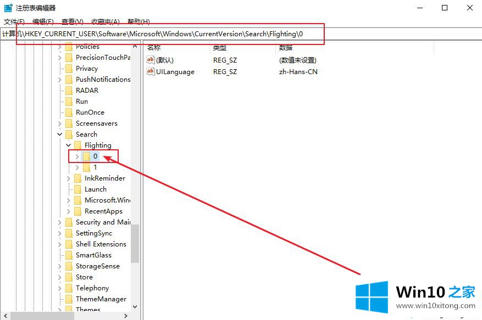Expand the InkReminder key

click(x=68, y=178)
